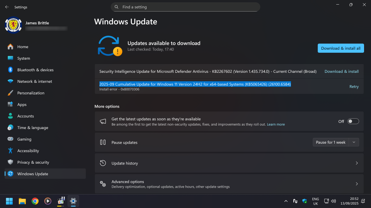Launch Google Chrome from the taskbar
Screen dimensions: 371x208
35,201
